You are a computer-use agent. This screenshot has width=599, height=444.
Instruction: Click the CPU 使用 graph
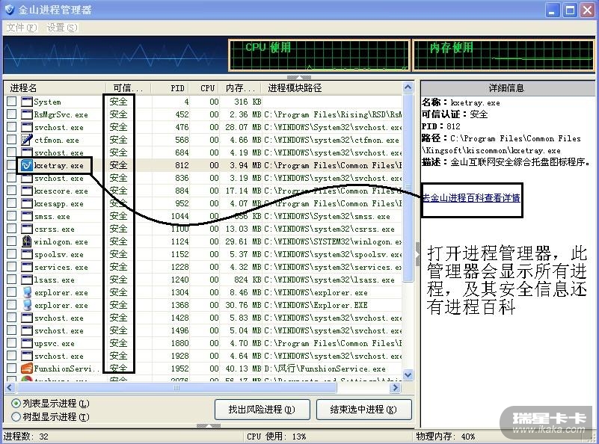coord(319,55)
